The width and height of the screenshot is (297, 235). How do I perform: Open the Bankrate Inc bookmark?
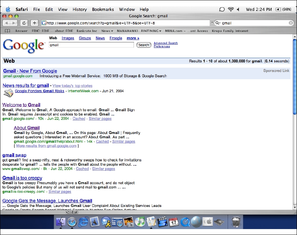click(87, 31)
